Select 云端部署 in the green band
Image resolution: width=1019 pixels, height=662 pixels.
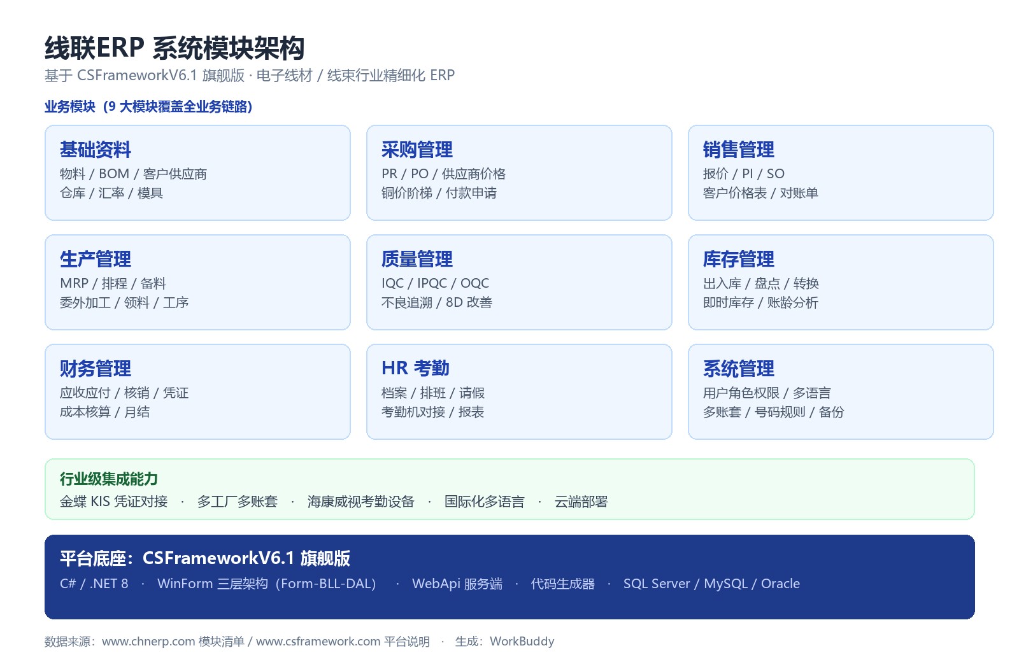tap(581, 502)
